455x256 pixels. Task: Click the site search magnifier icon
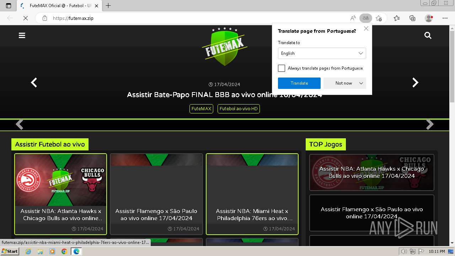pos(428,35)
